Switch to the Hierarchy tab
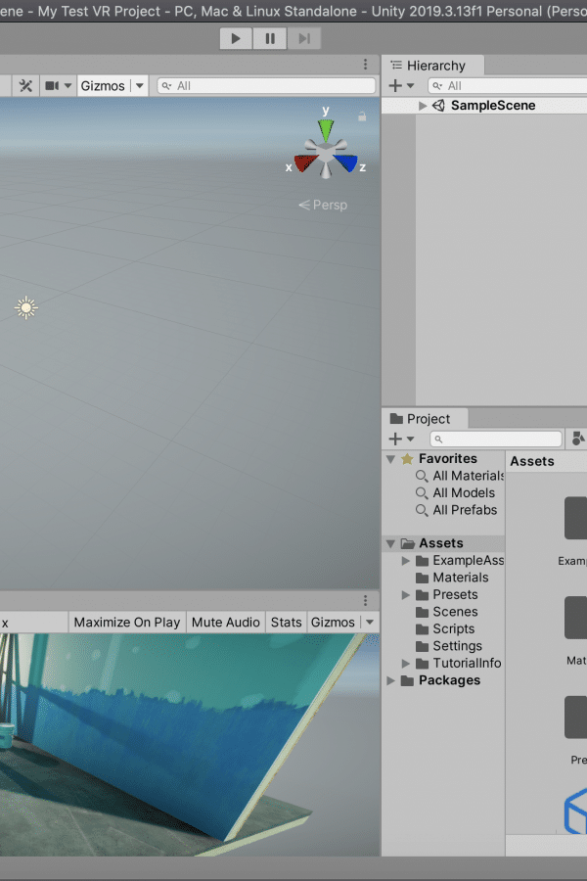This screenshot has width=587, height=881. pos(432,66)
